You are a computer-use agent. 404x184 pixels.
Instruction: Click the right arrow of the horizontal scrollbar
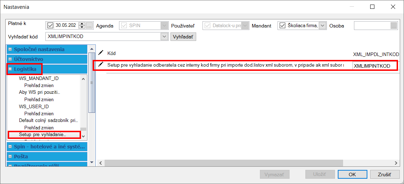pyautogui.click(x=396, y=163)
